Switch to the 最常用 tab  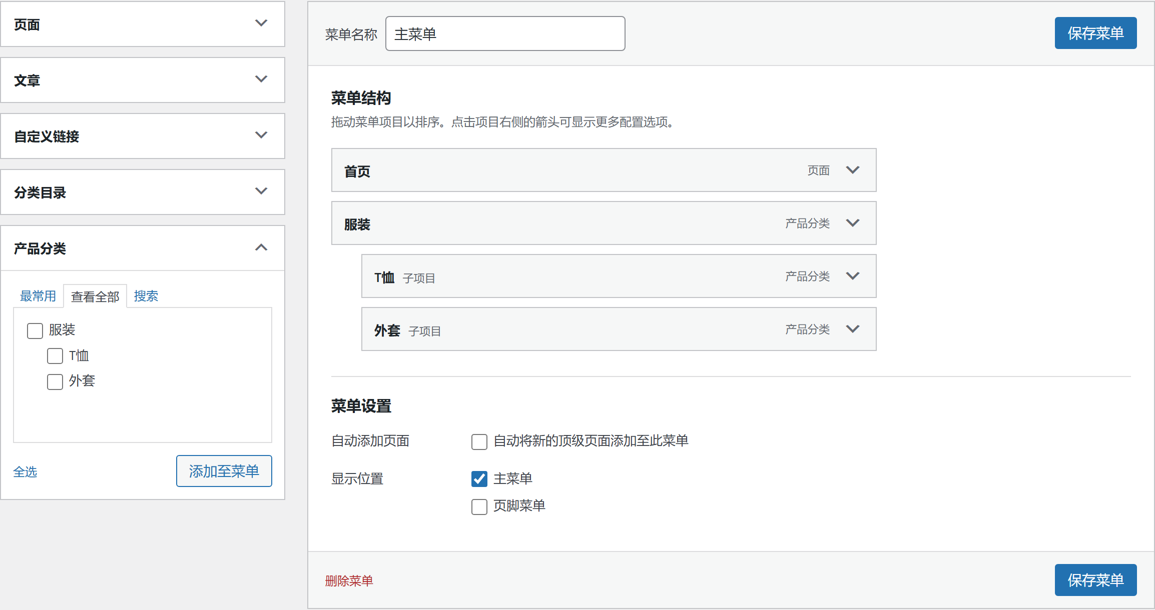pyautogui.click(x=38, y=296)
